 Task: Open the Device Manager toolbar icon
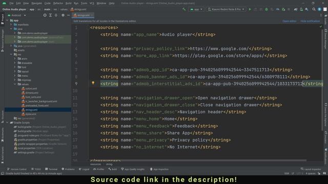(x=301, y=9)
